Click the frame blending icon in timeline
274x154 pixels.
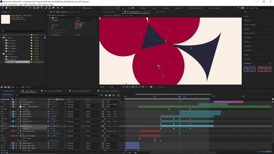coord(110,95)
